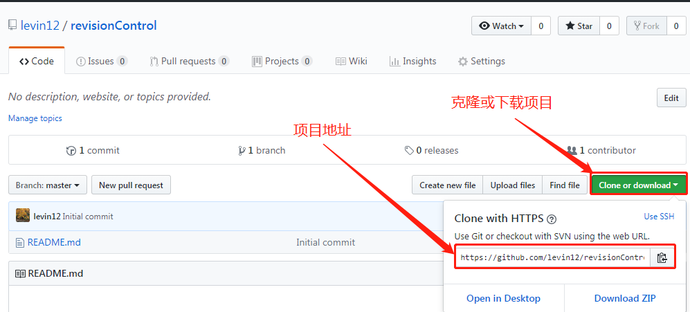Click Initial commit message in README.md row
Screen dimensions: 690x312
326,242
